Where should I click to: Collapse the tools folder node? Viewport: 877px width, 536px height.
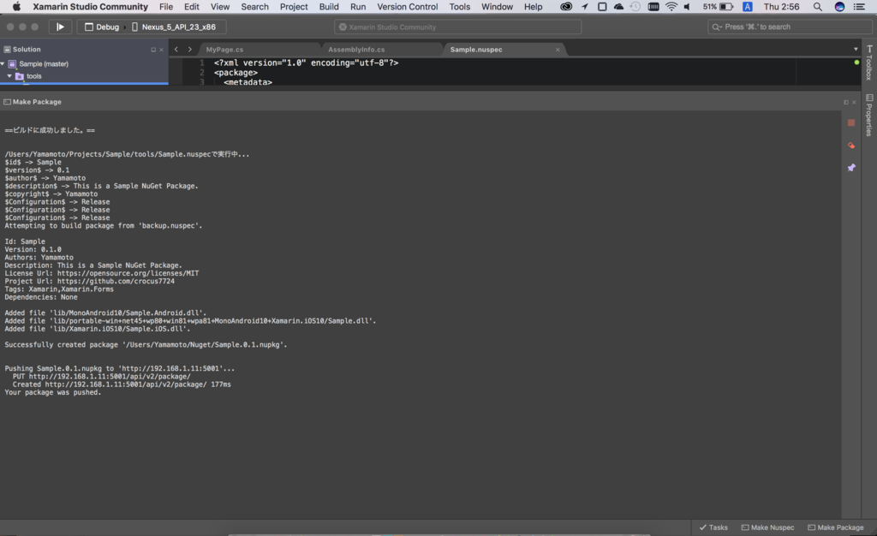click(x=9, y=76)
